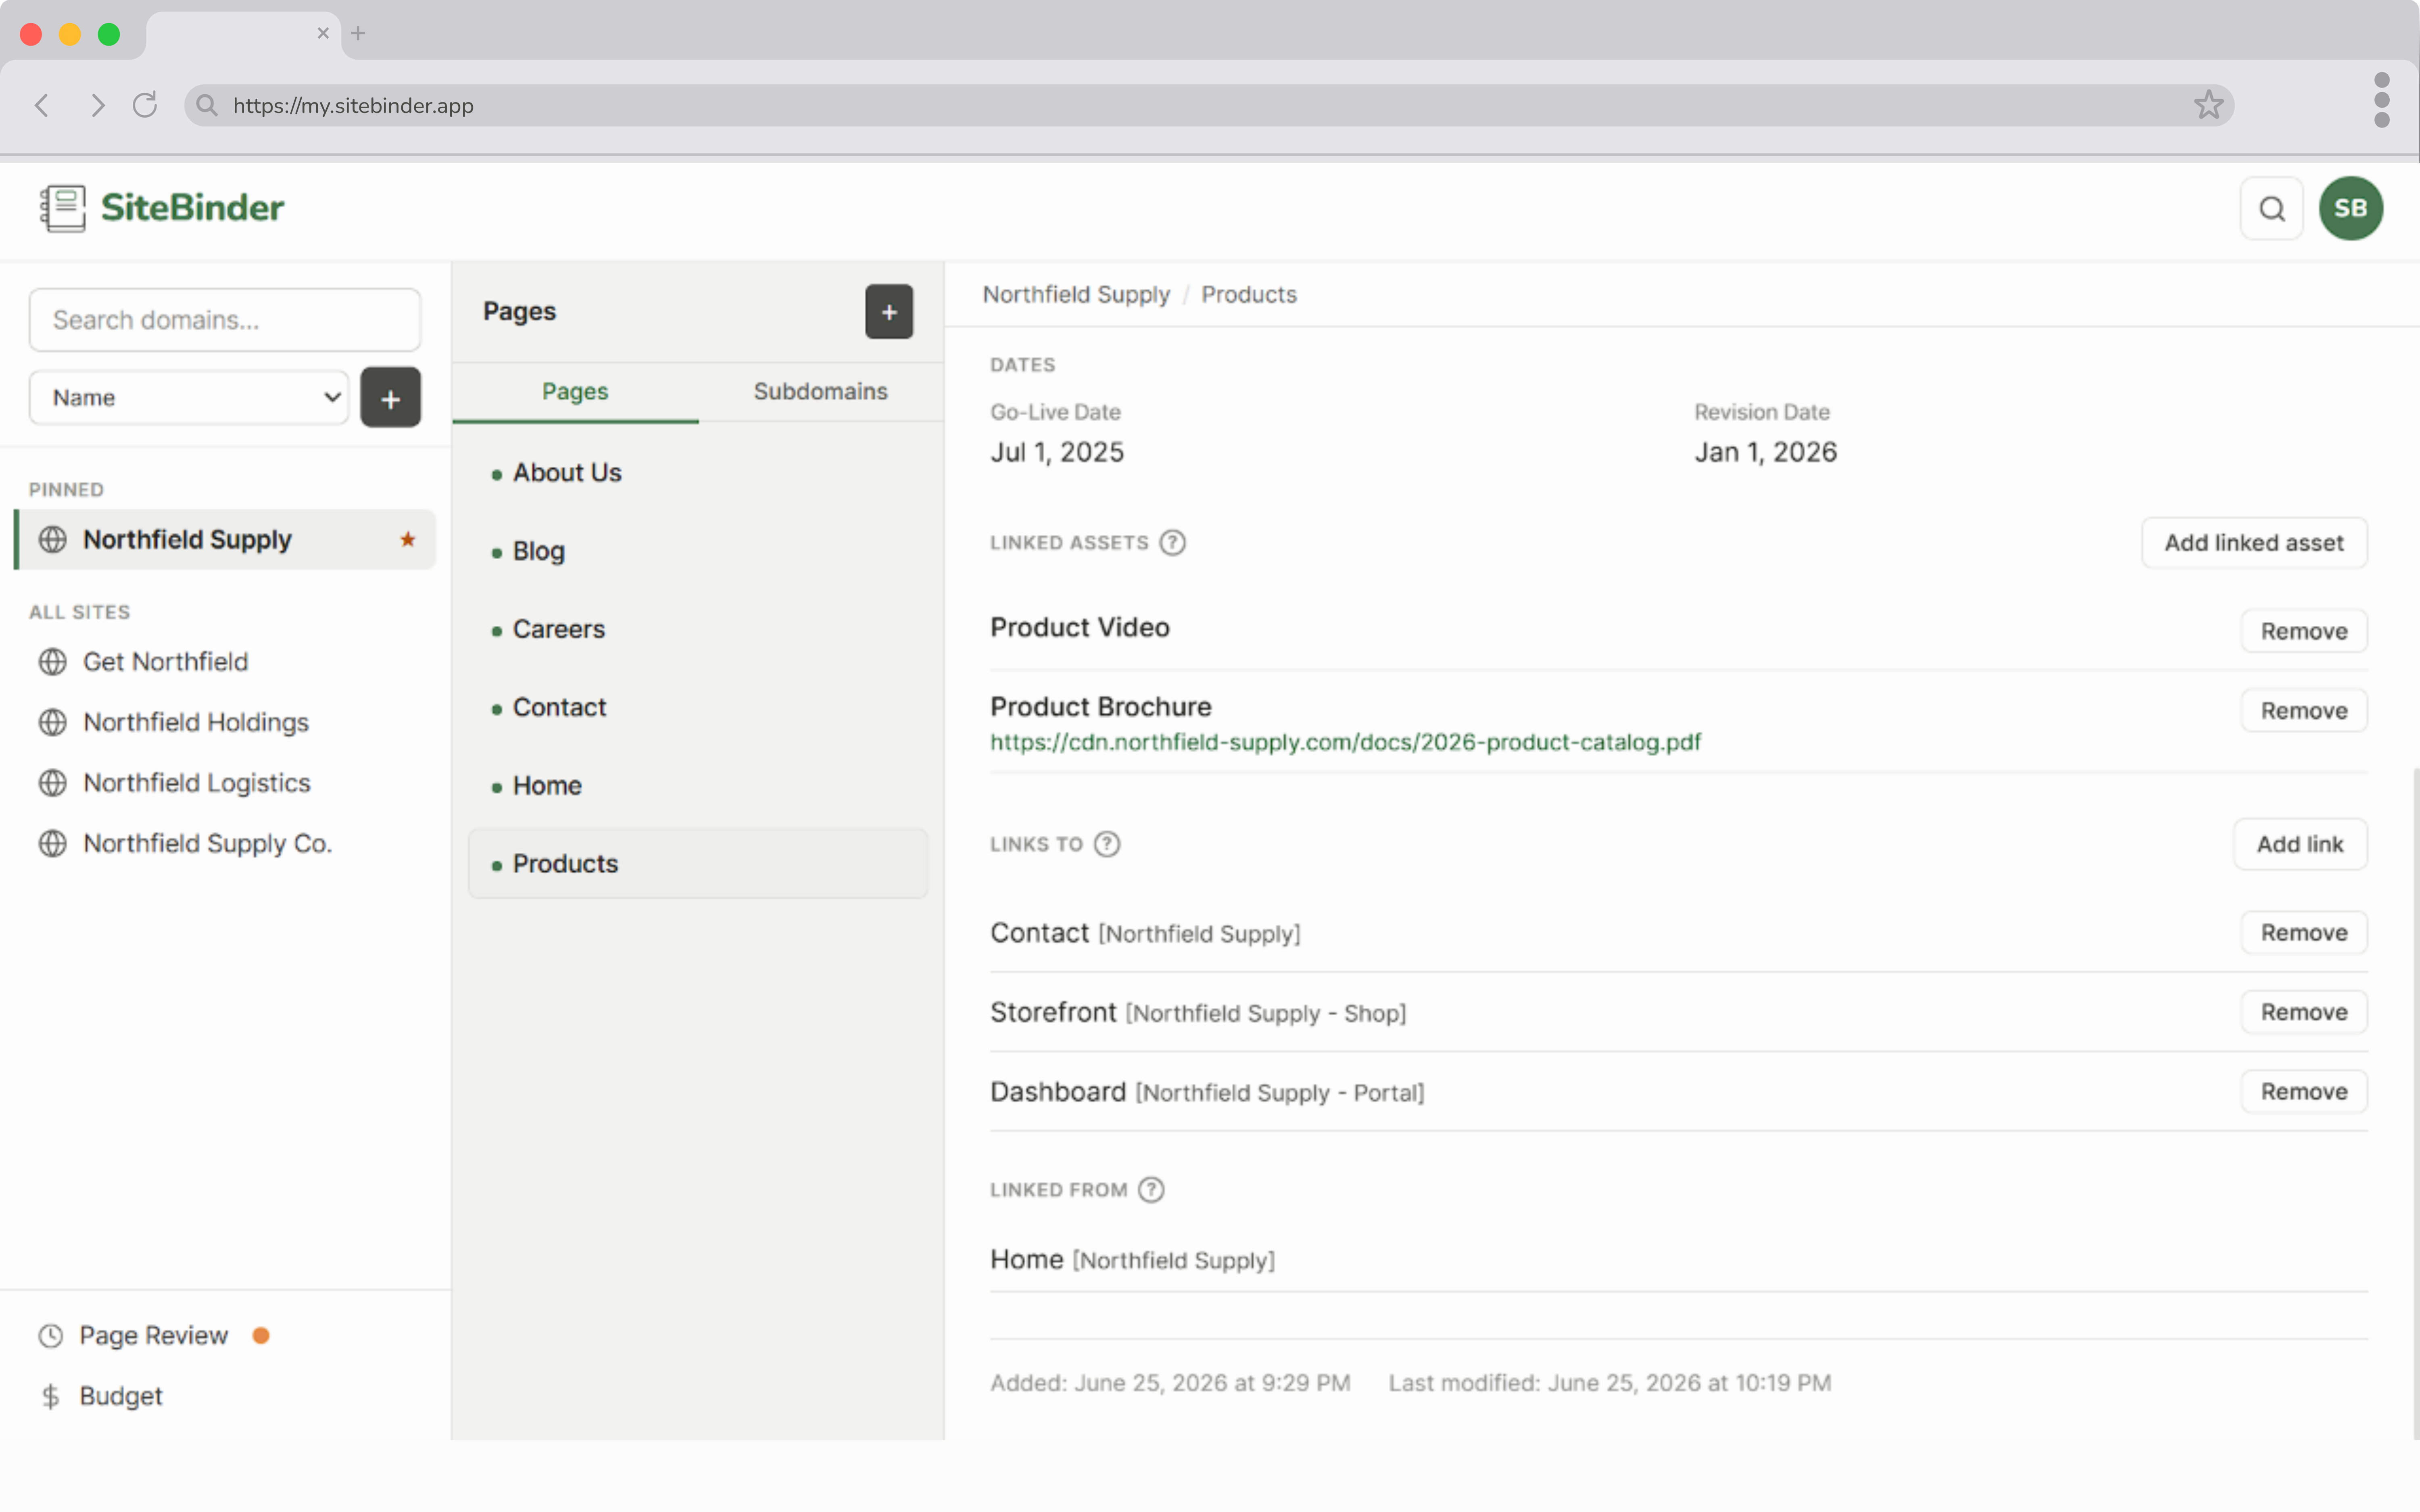Add a new domain with the plus button
Screen dimensions: 2420x1512
click(390, 398)
